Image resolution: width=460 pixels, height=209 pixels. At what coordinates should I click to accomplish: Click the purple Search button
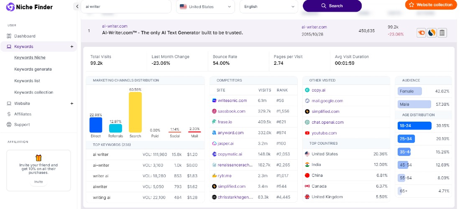[332, 6]
